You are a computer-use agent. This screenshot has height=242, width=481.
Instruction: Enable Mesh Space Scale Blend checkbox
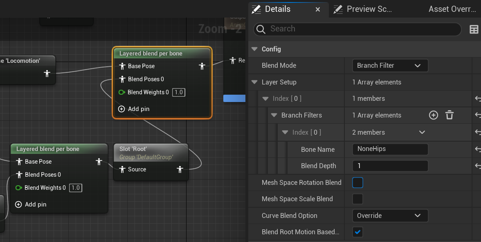click(357, 199)
